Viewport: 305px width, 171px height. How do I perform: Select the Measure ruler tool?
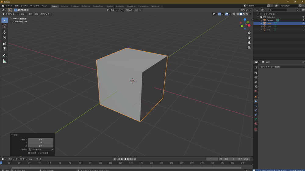click(x=5, y=61)
